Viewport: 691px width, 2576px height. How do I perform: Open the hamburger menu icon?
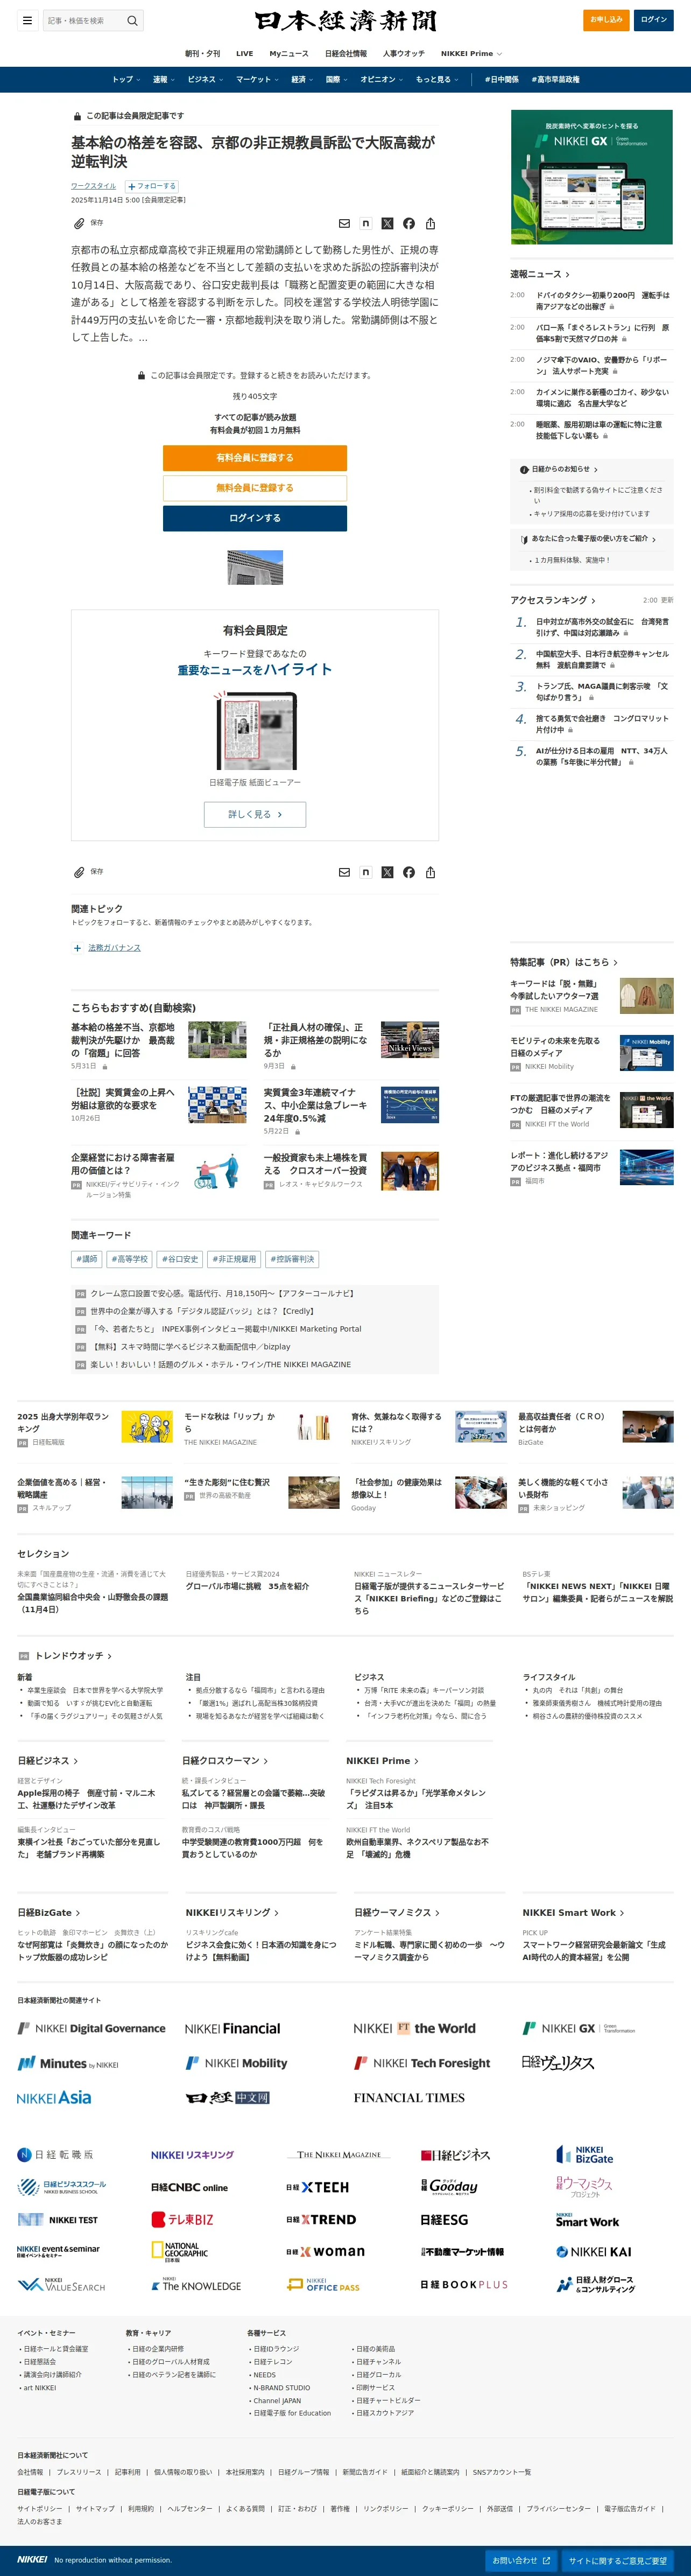27,20
